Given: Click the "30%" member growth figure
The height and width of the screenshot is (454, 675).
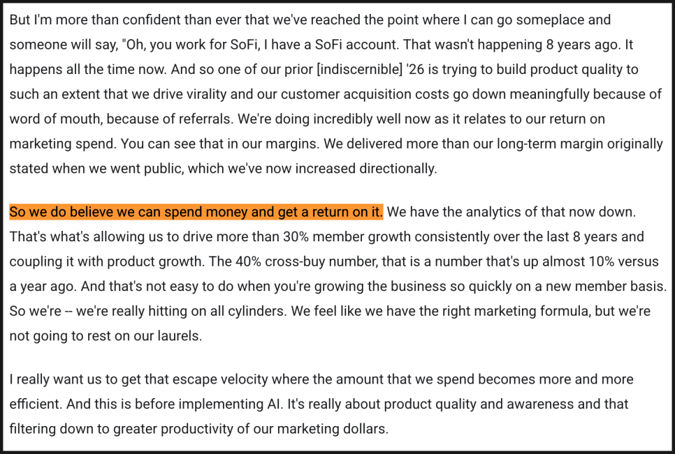Looking at the screenshot, I should pos(298,236).
